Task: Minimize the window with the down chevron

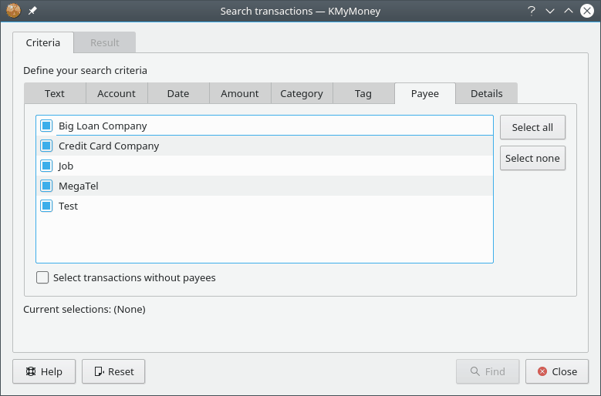Action: tap(550, 11)
